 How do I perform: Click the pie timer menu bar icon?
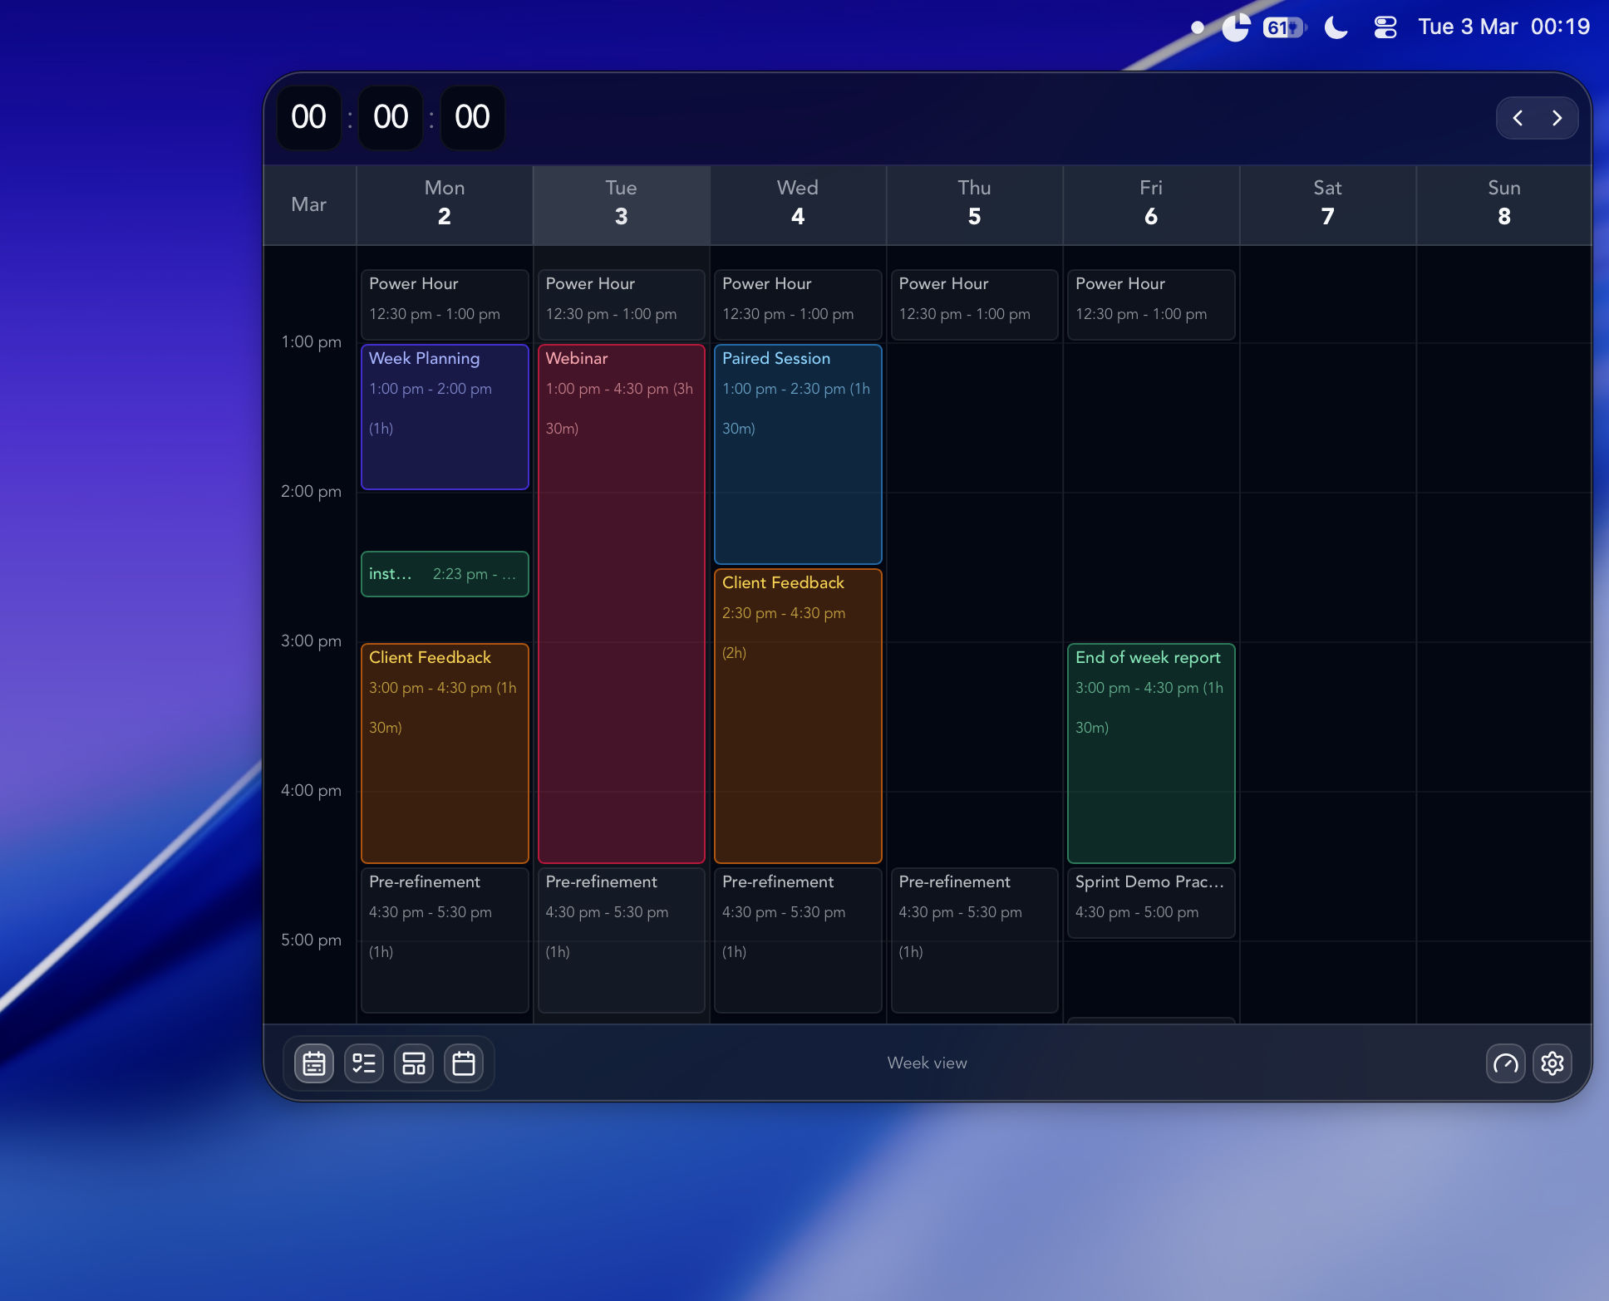point(1236,27)
